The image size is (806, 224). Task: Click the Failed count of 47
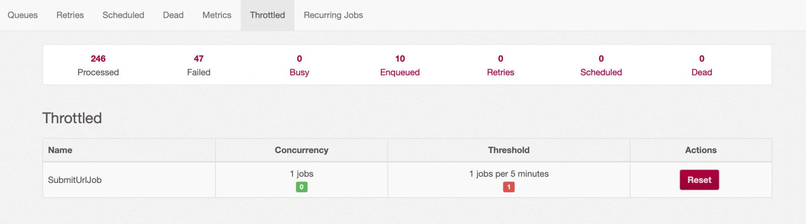[199, 58]
